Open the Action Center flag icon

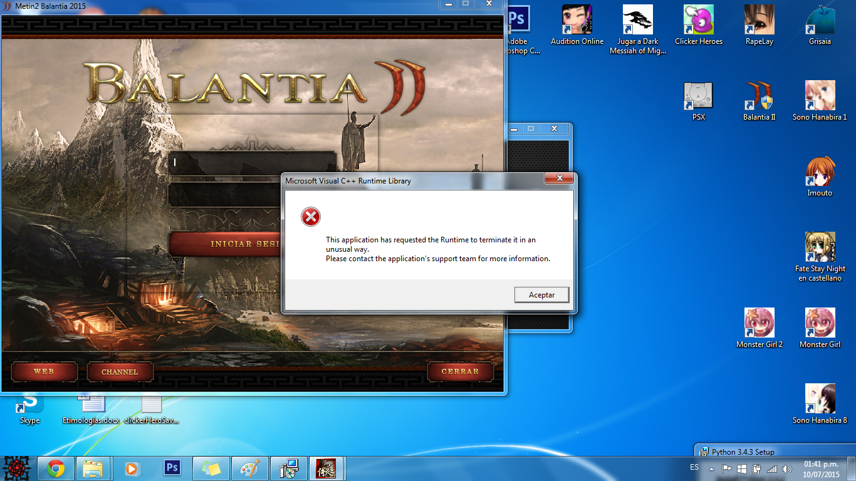(x=727, y=468)
